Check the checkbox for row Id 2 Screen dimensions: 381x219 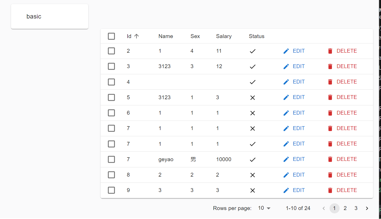tap(111, 51)
